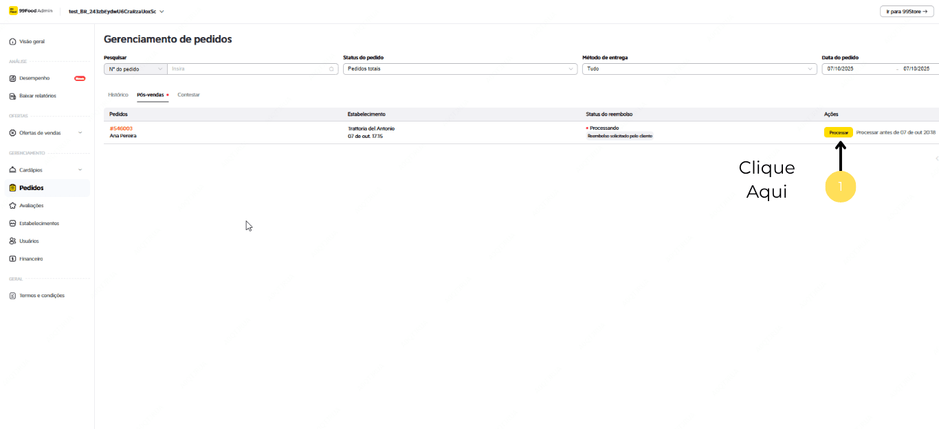Image resolution: width=939 pixels, height=429 pixels.
Task: Open order number #546003 link
Action: click(121, 128)
